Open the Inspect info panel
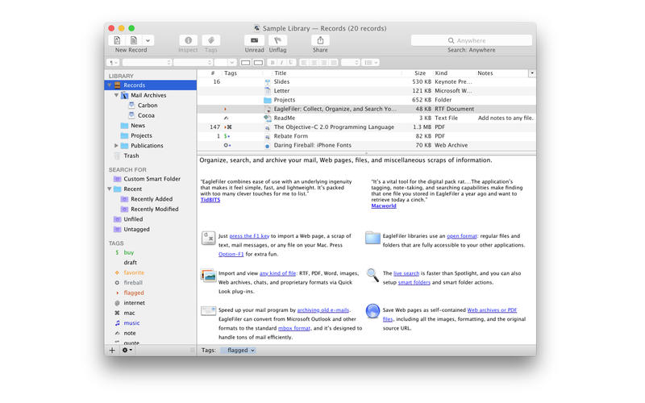Screen dimensions: 645x403 coord(188,40)
